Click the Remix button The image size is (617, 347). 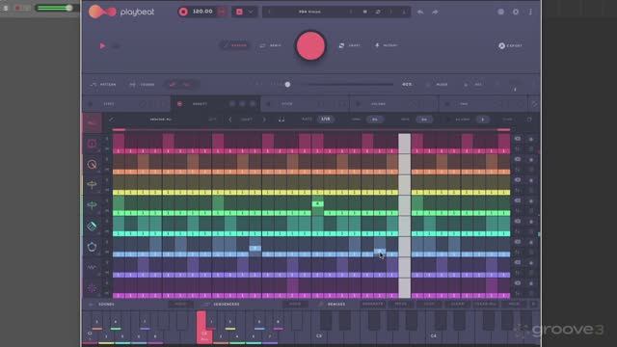tap(270, 45)
